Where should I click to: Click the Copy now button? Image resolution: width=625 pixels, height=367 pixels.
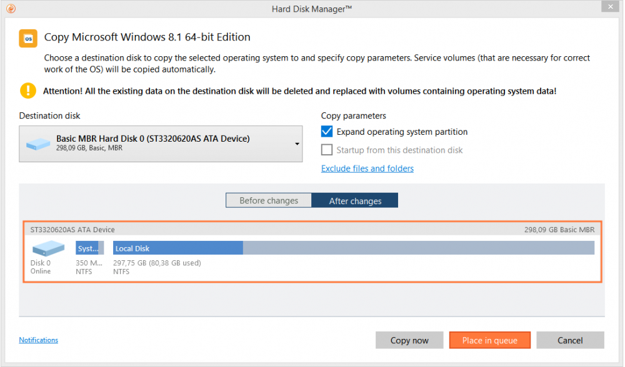point(409,340)
